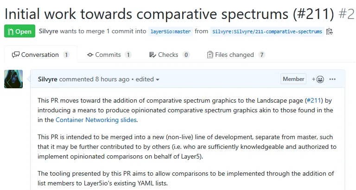The width and height of the screenshot is (356, 190).
Task: Open the Container Networking slides link
Action: [96, 120]
